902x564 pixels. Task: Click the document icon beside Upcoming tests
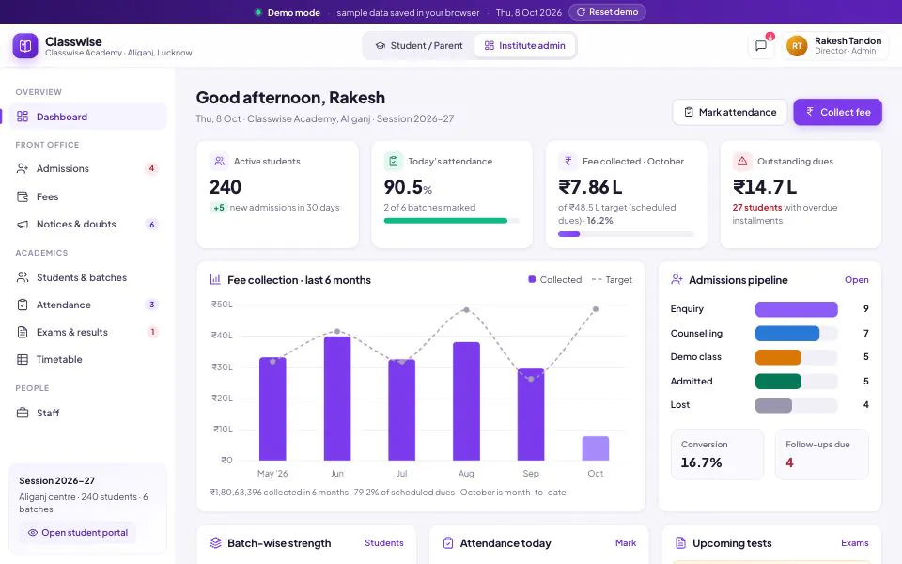[680, 542]
